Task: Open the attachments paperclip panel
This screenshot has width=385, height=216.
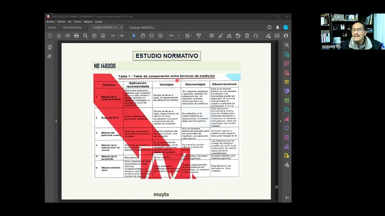Action: tap(50, 56)
